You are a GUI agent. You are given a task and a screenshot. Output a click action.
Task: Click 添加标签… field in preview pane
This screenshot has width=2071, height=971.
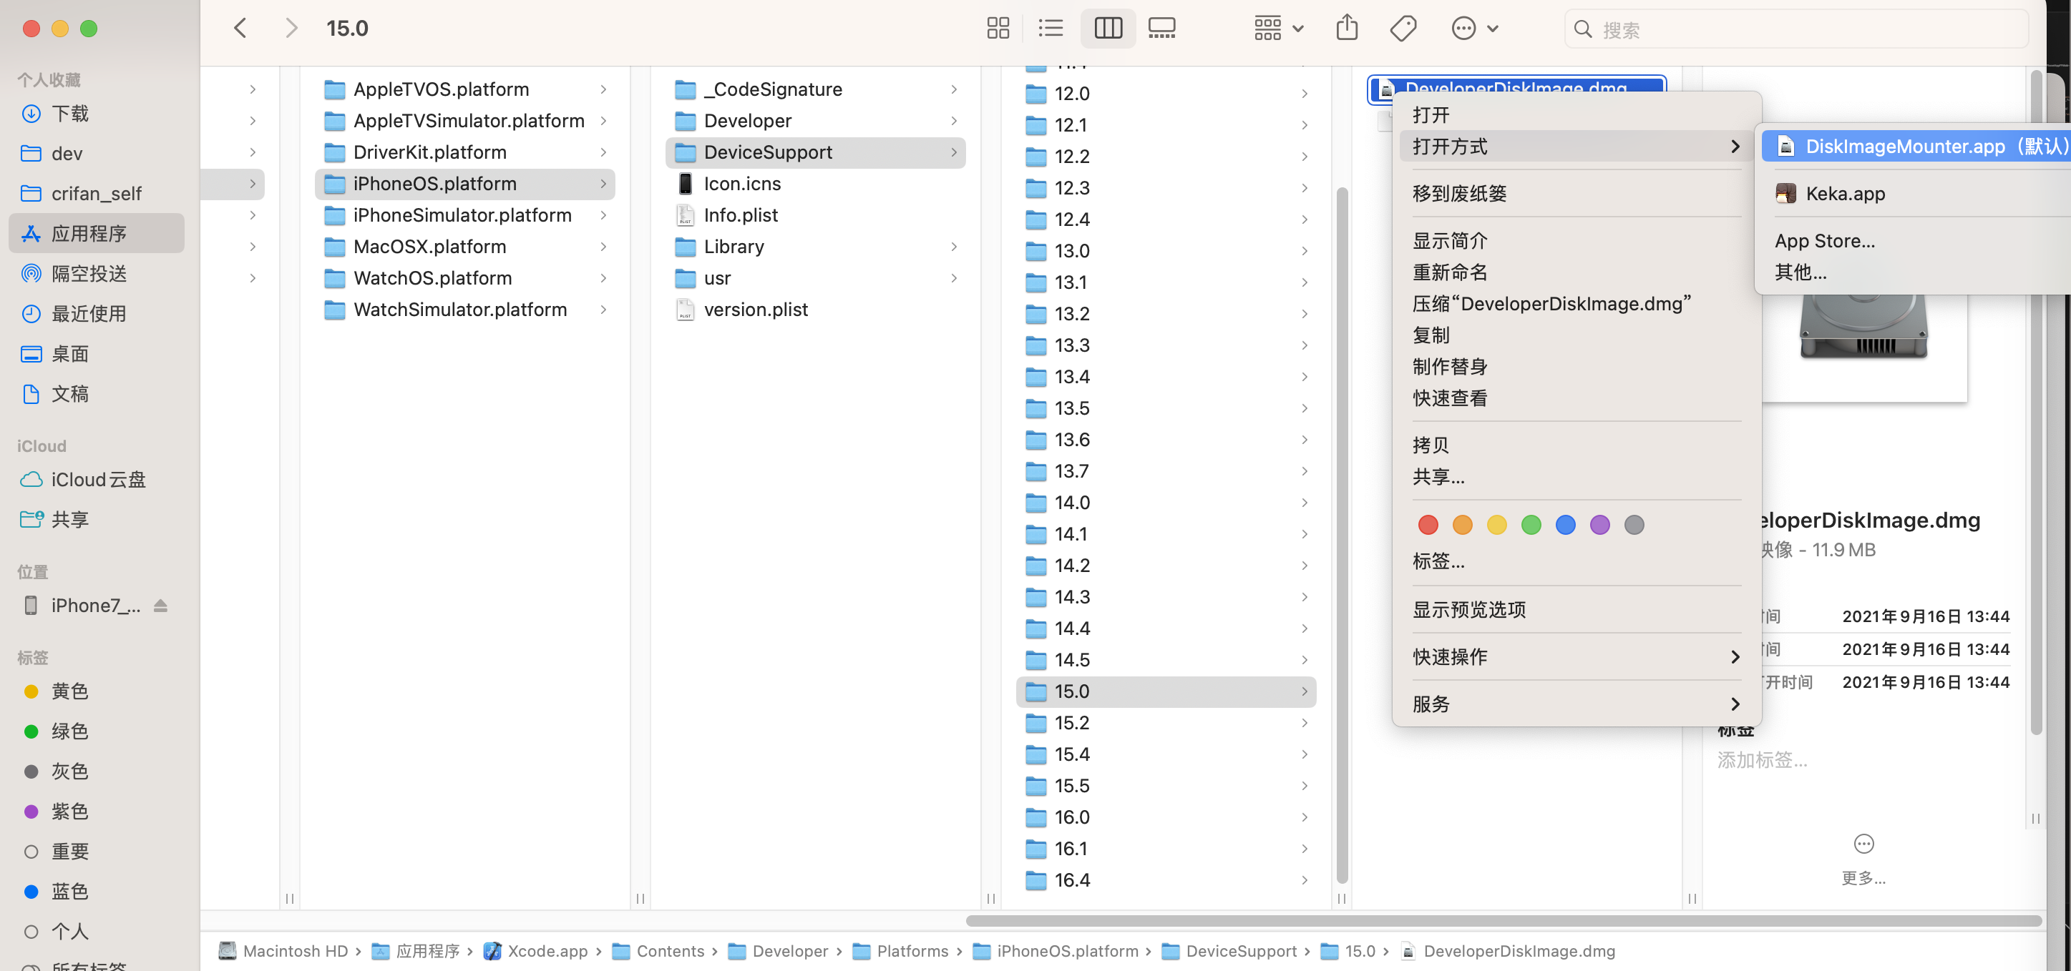point(1763,760)
